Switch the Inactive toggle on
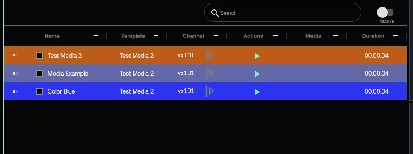 (385, 12)
